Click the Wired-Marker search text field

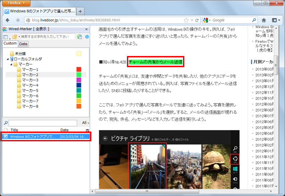[48, 36]
